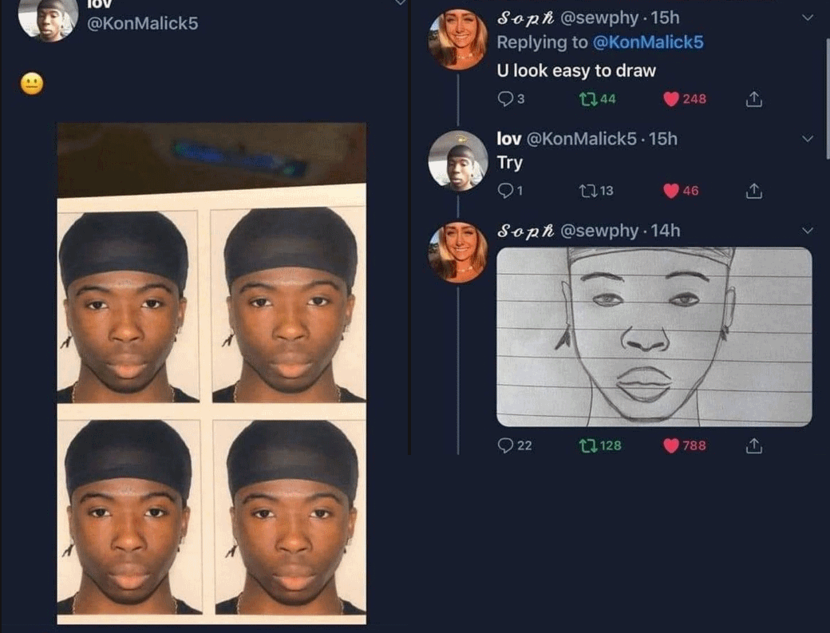
Task: Like the 'Try' tweet with 46 likes
Action: (x=671, y=191)
